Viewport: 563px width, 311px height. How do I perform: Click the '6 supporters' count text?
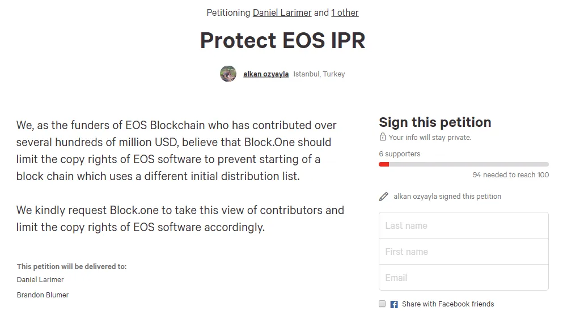click(399, 154)
